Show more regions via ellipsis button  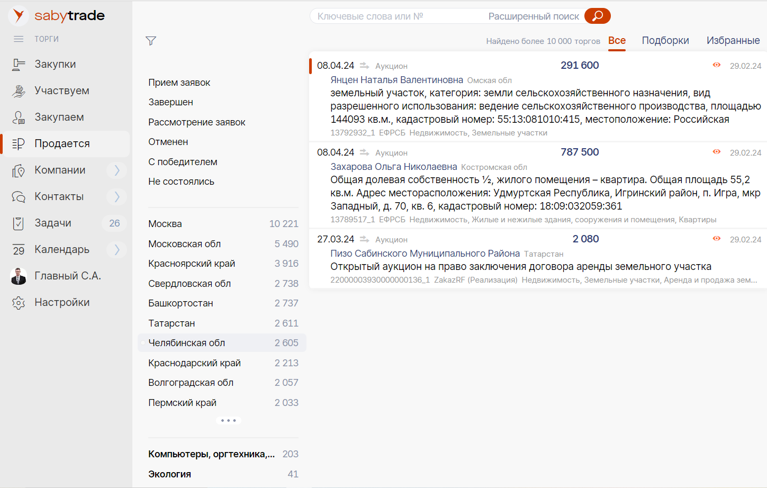click(x=229, y=420)
